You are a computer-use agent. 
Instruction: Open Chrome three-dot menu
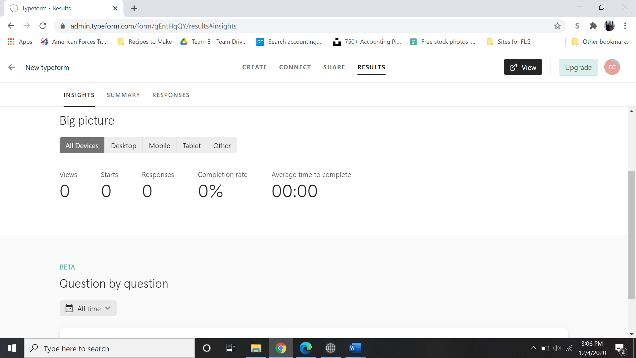625,26
